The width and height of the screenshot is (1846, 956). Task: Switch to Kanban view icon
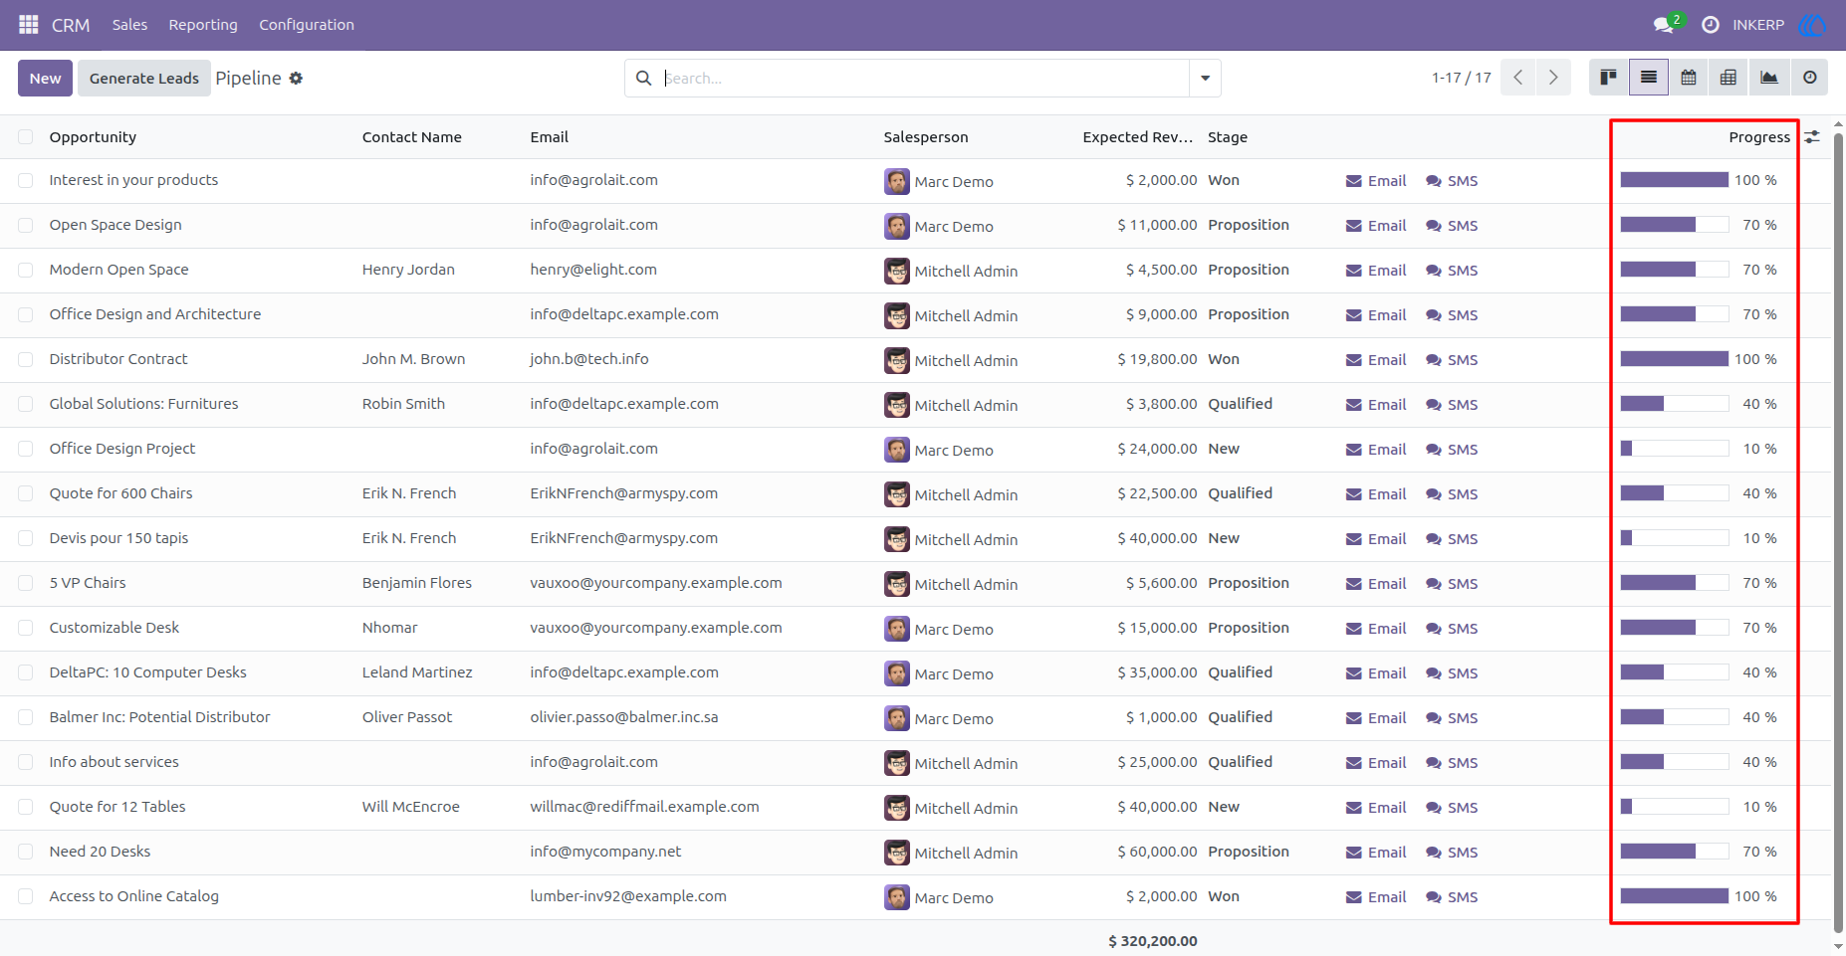coord(1608,78)
